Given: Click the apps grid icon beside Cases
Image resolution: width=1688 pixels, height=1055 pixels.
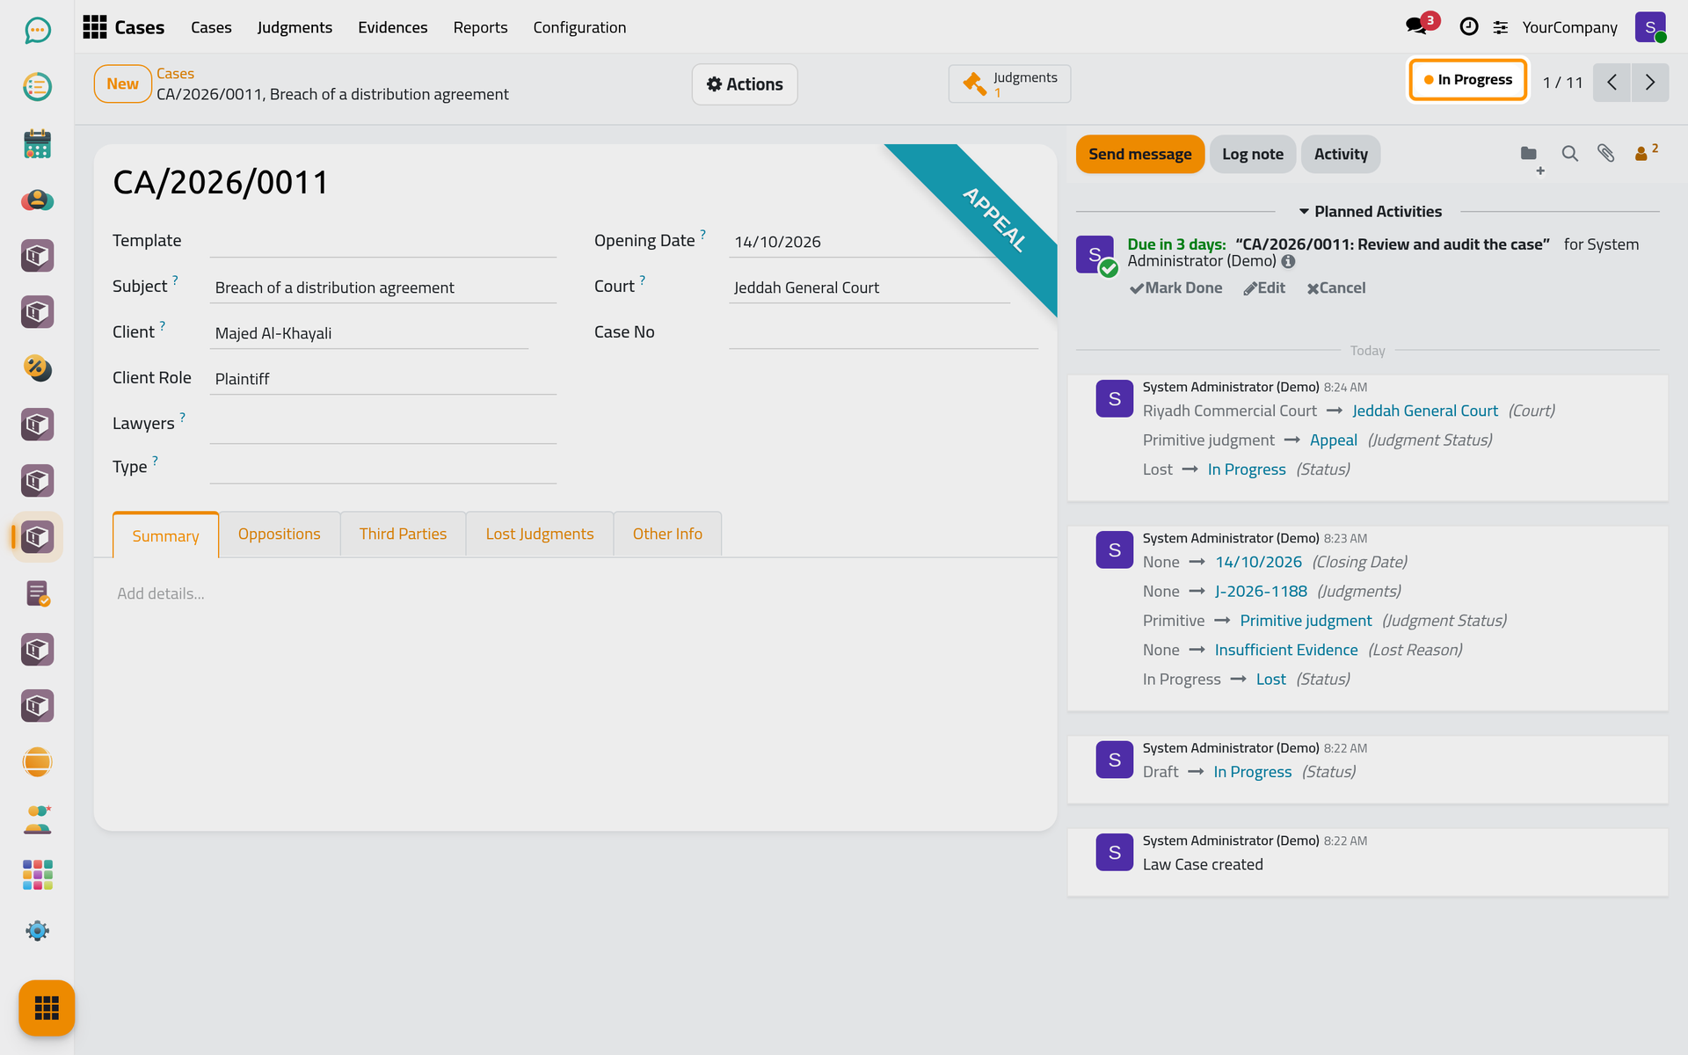Looking at the screenshot, I should 95,27.
